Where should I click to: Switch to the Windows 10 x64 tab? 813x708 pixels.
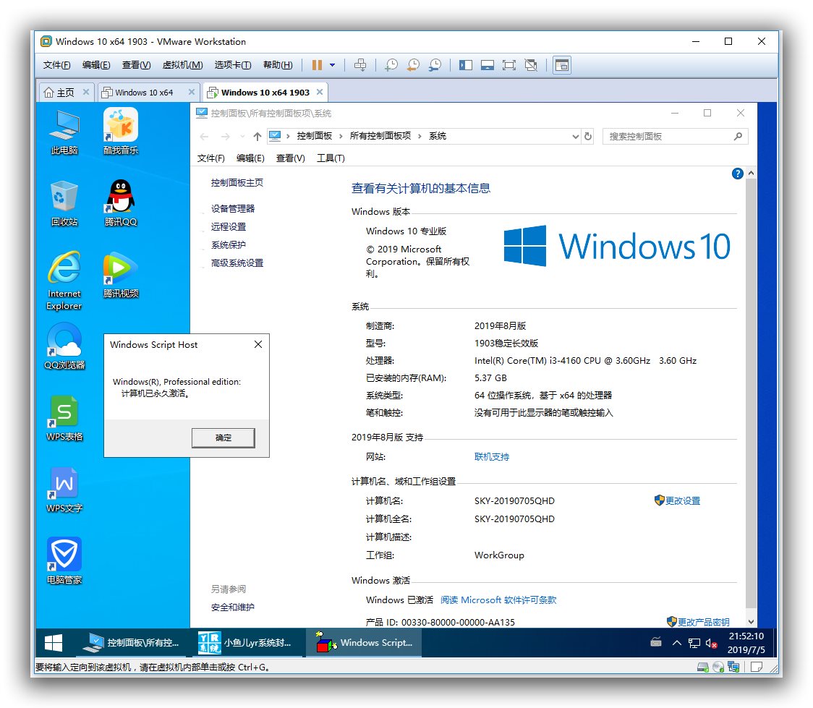click(144, 93)
